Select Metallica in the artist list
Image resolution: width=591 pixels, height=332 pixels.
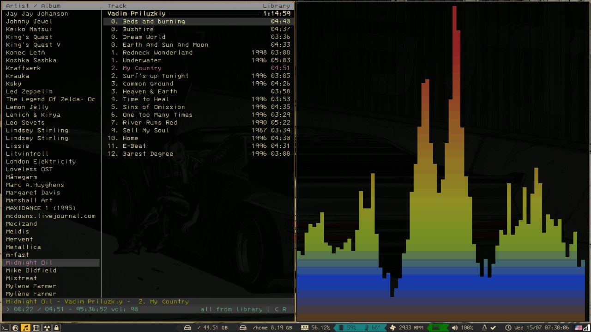pyautogui.click(x=24, y=247)
